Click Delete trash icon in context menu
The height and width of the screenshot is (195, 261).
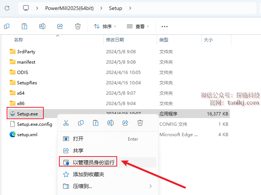140,123
